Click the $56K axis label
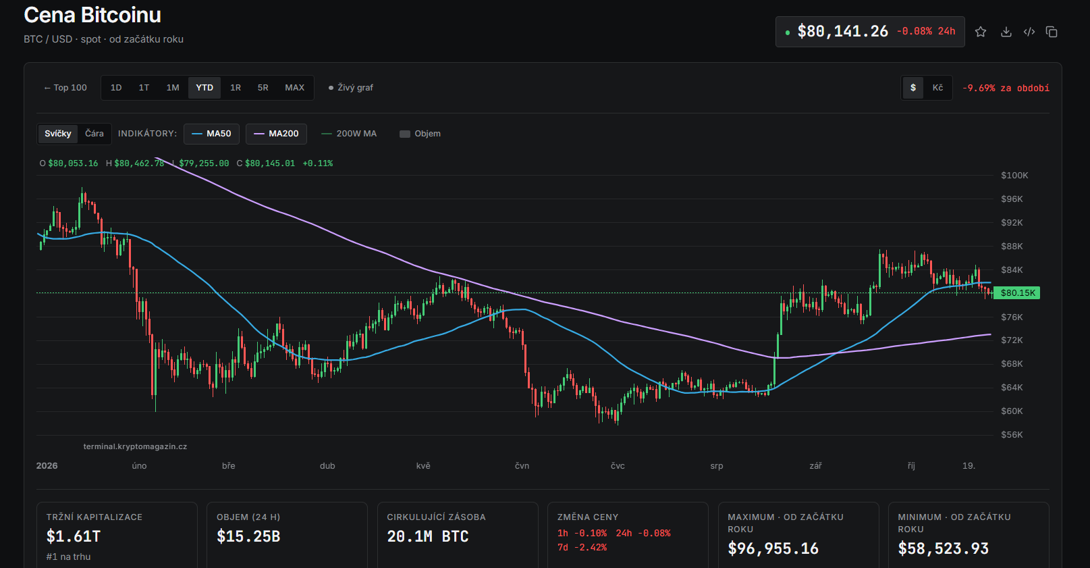 [x=1012, y=435]
